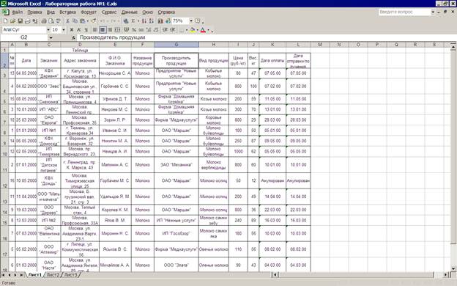457x286 pixels.
Task: Select row 12 header
Action: pyautogui.click(x=4, y=180)
